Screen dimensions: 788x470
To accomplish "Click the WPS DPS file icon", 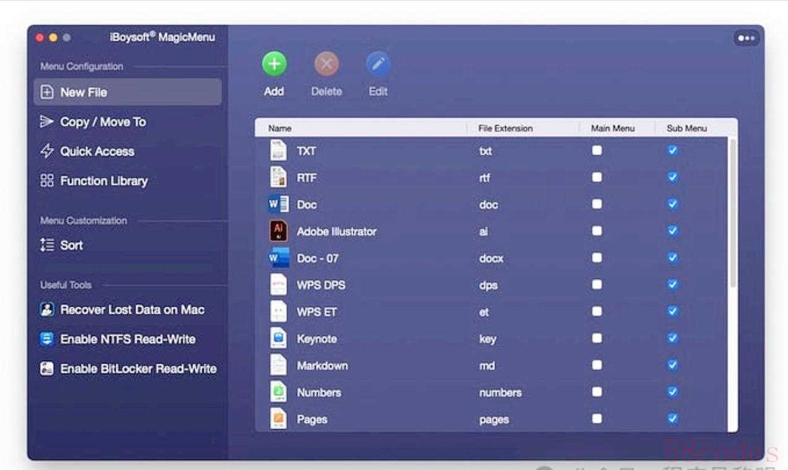I will pyautogui.click(x=279, y=284).
